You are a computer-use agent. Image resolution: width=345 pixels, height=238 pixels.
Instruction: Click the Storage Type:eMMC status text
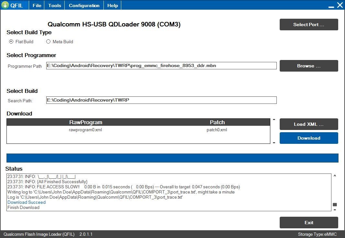click(x=317, y=234)
